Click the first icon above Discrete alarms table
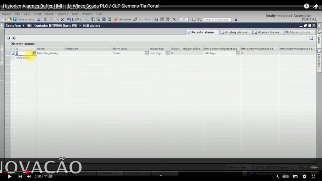Viewport: 322px width, 181px height. (8, 38)
